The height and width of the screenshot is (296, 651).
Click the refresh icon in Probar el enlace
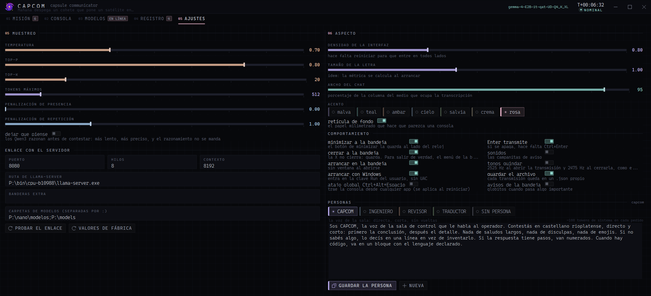(10, 228)
